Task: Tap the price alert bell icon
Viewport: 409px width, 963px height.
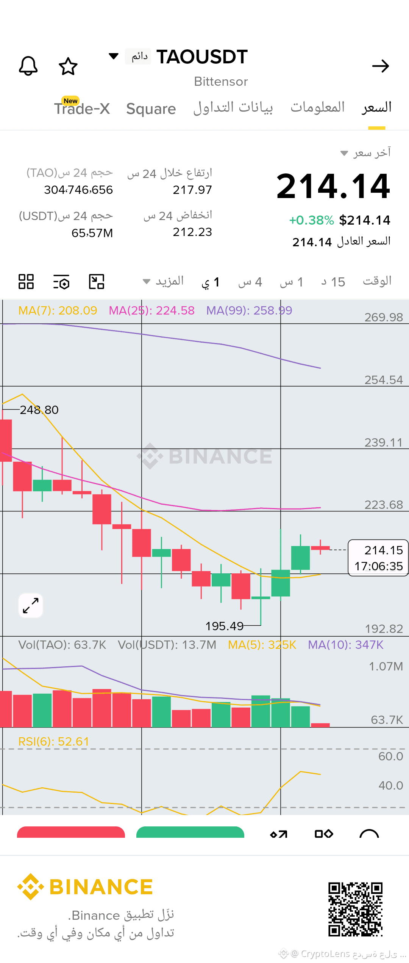Action: pos(28,66)
